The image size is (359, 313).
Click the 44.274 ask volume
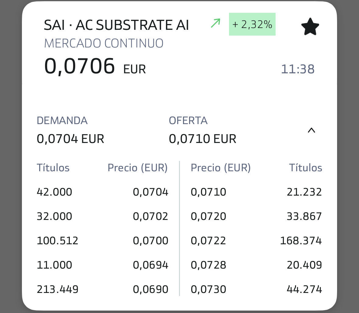click(x=304, y=289)
